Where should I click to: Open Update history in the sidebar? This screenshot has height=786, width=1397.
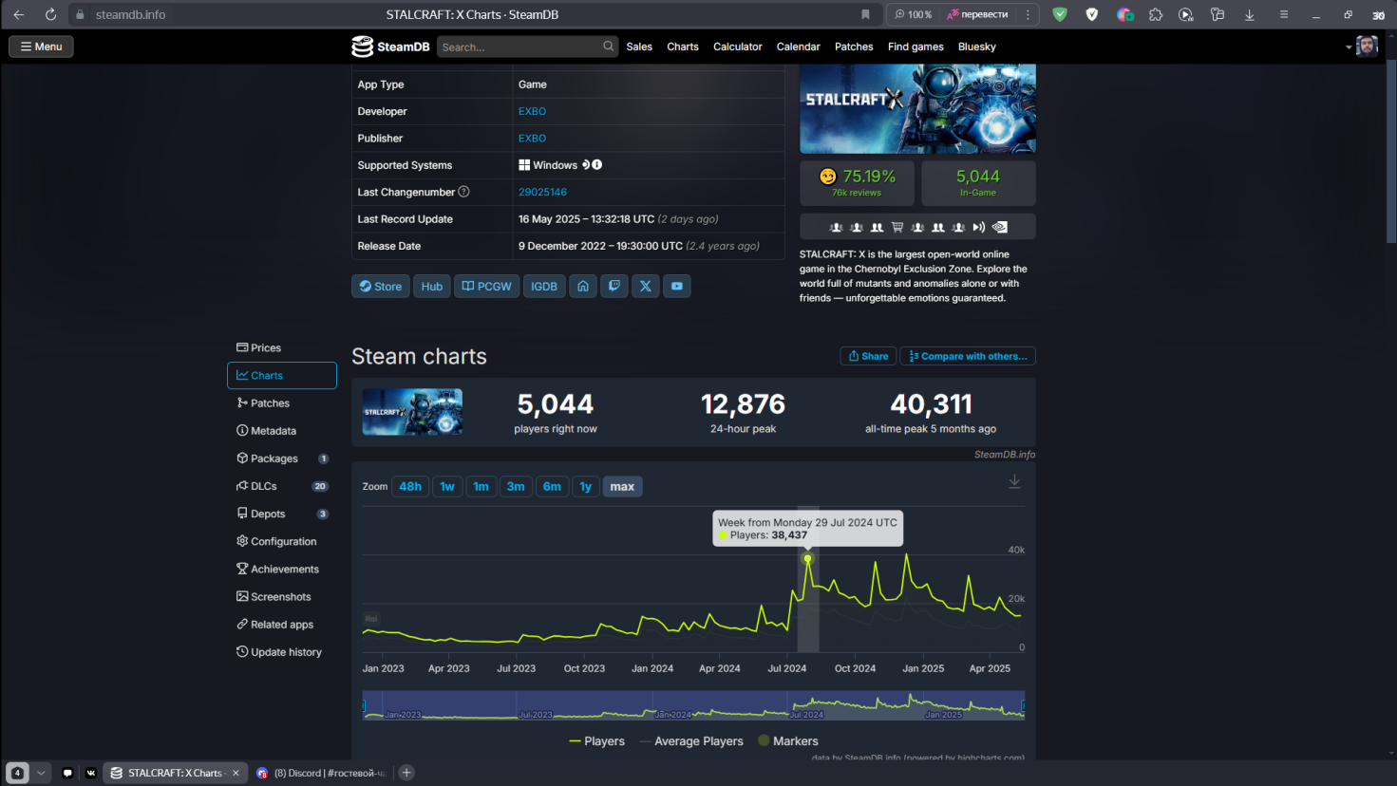[282, 652]
